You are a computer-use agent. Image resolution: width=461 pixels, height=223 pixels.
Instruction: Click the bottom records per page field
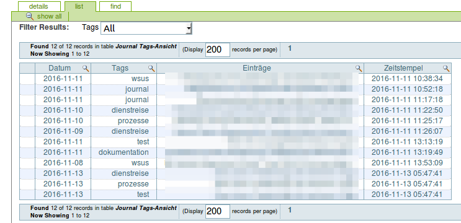pyautogui.click(x=218, y=211)
